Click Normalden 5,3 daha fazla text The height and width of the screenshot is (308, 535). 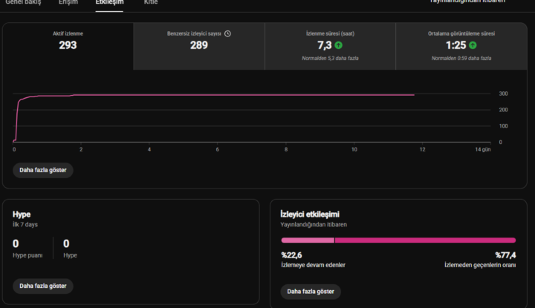click(330, 59)
